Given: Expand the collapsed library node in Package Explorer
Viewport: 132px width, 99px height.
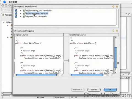Looking at the screenshot, I should coord(8,37).
